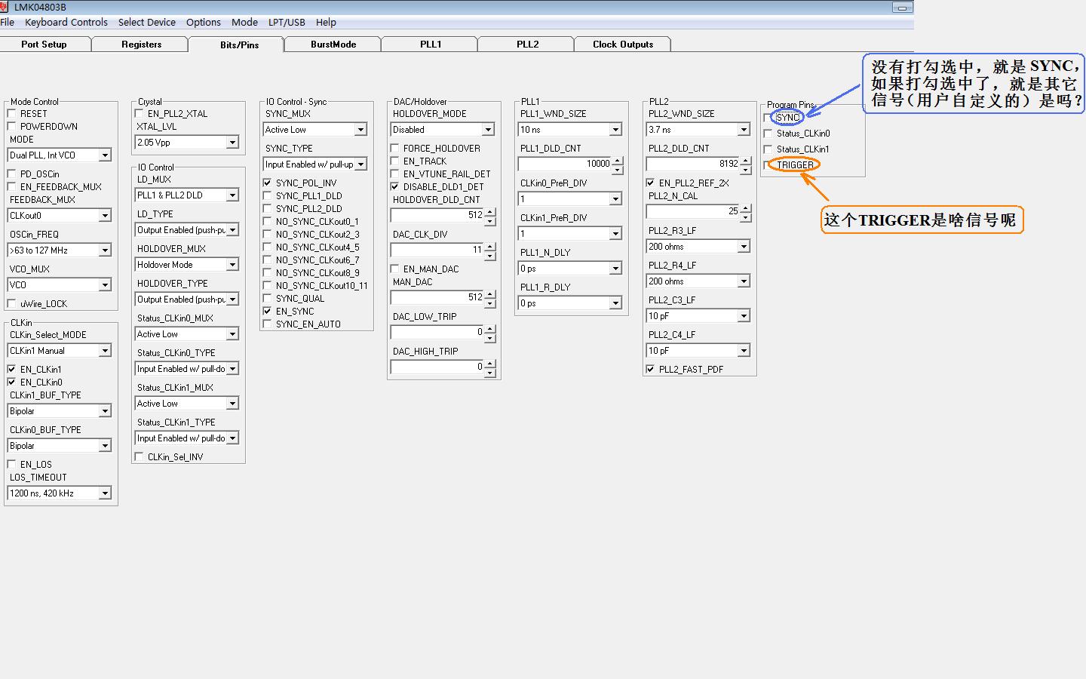Viewport: 1086px width, 679px height.
Task: Uncheck the EN_CLKin0 checkbox
Action: (12, 383)
